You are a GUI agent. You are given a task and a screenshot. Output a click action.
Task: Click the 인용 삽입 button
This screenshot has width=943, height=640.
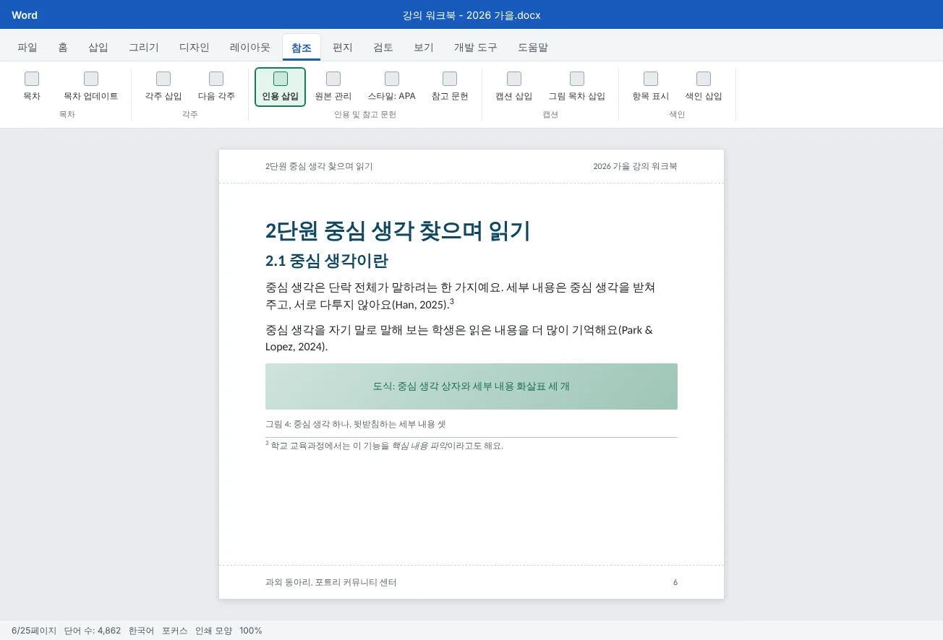[x=281, y=87]
